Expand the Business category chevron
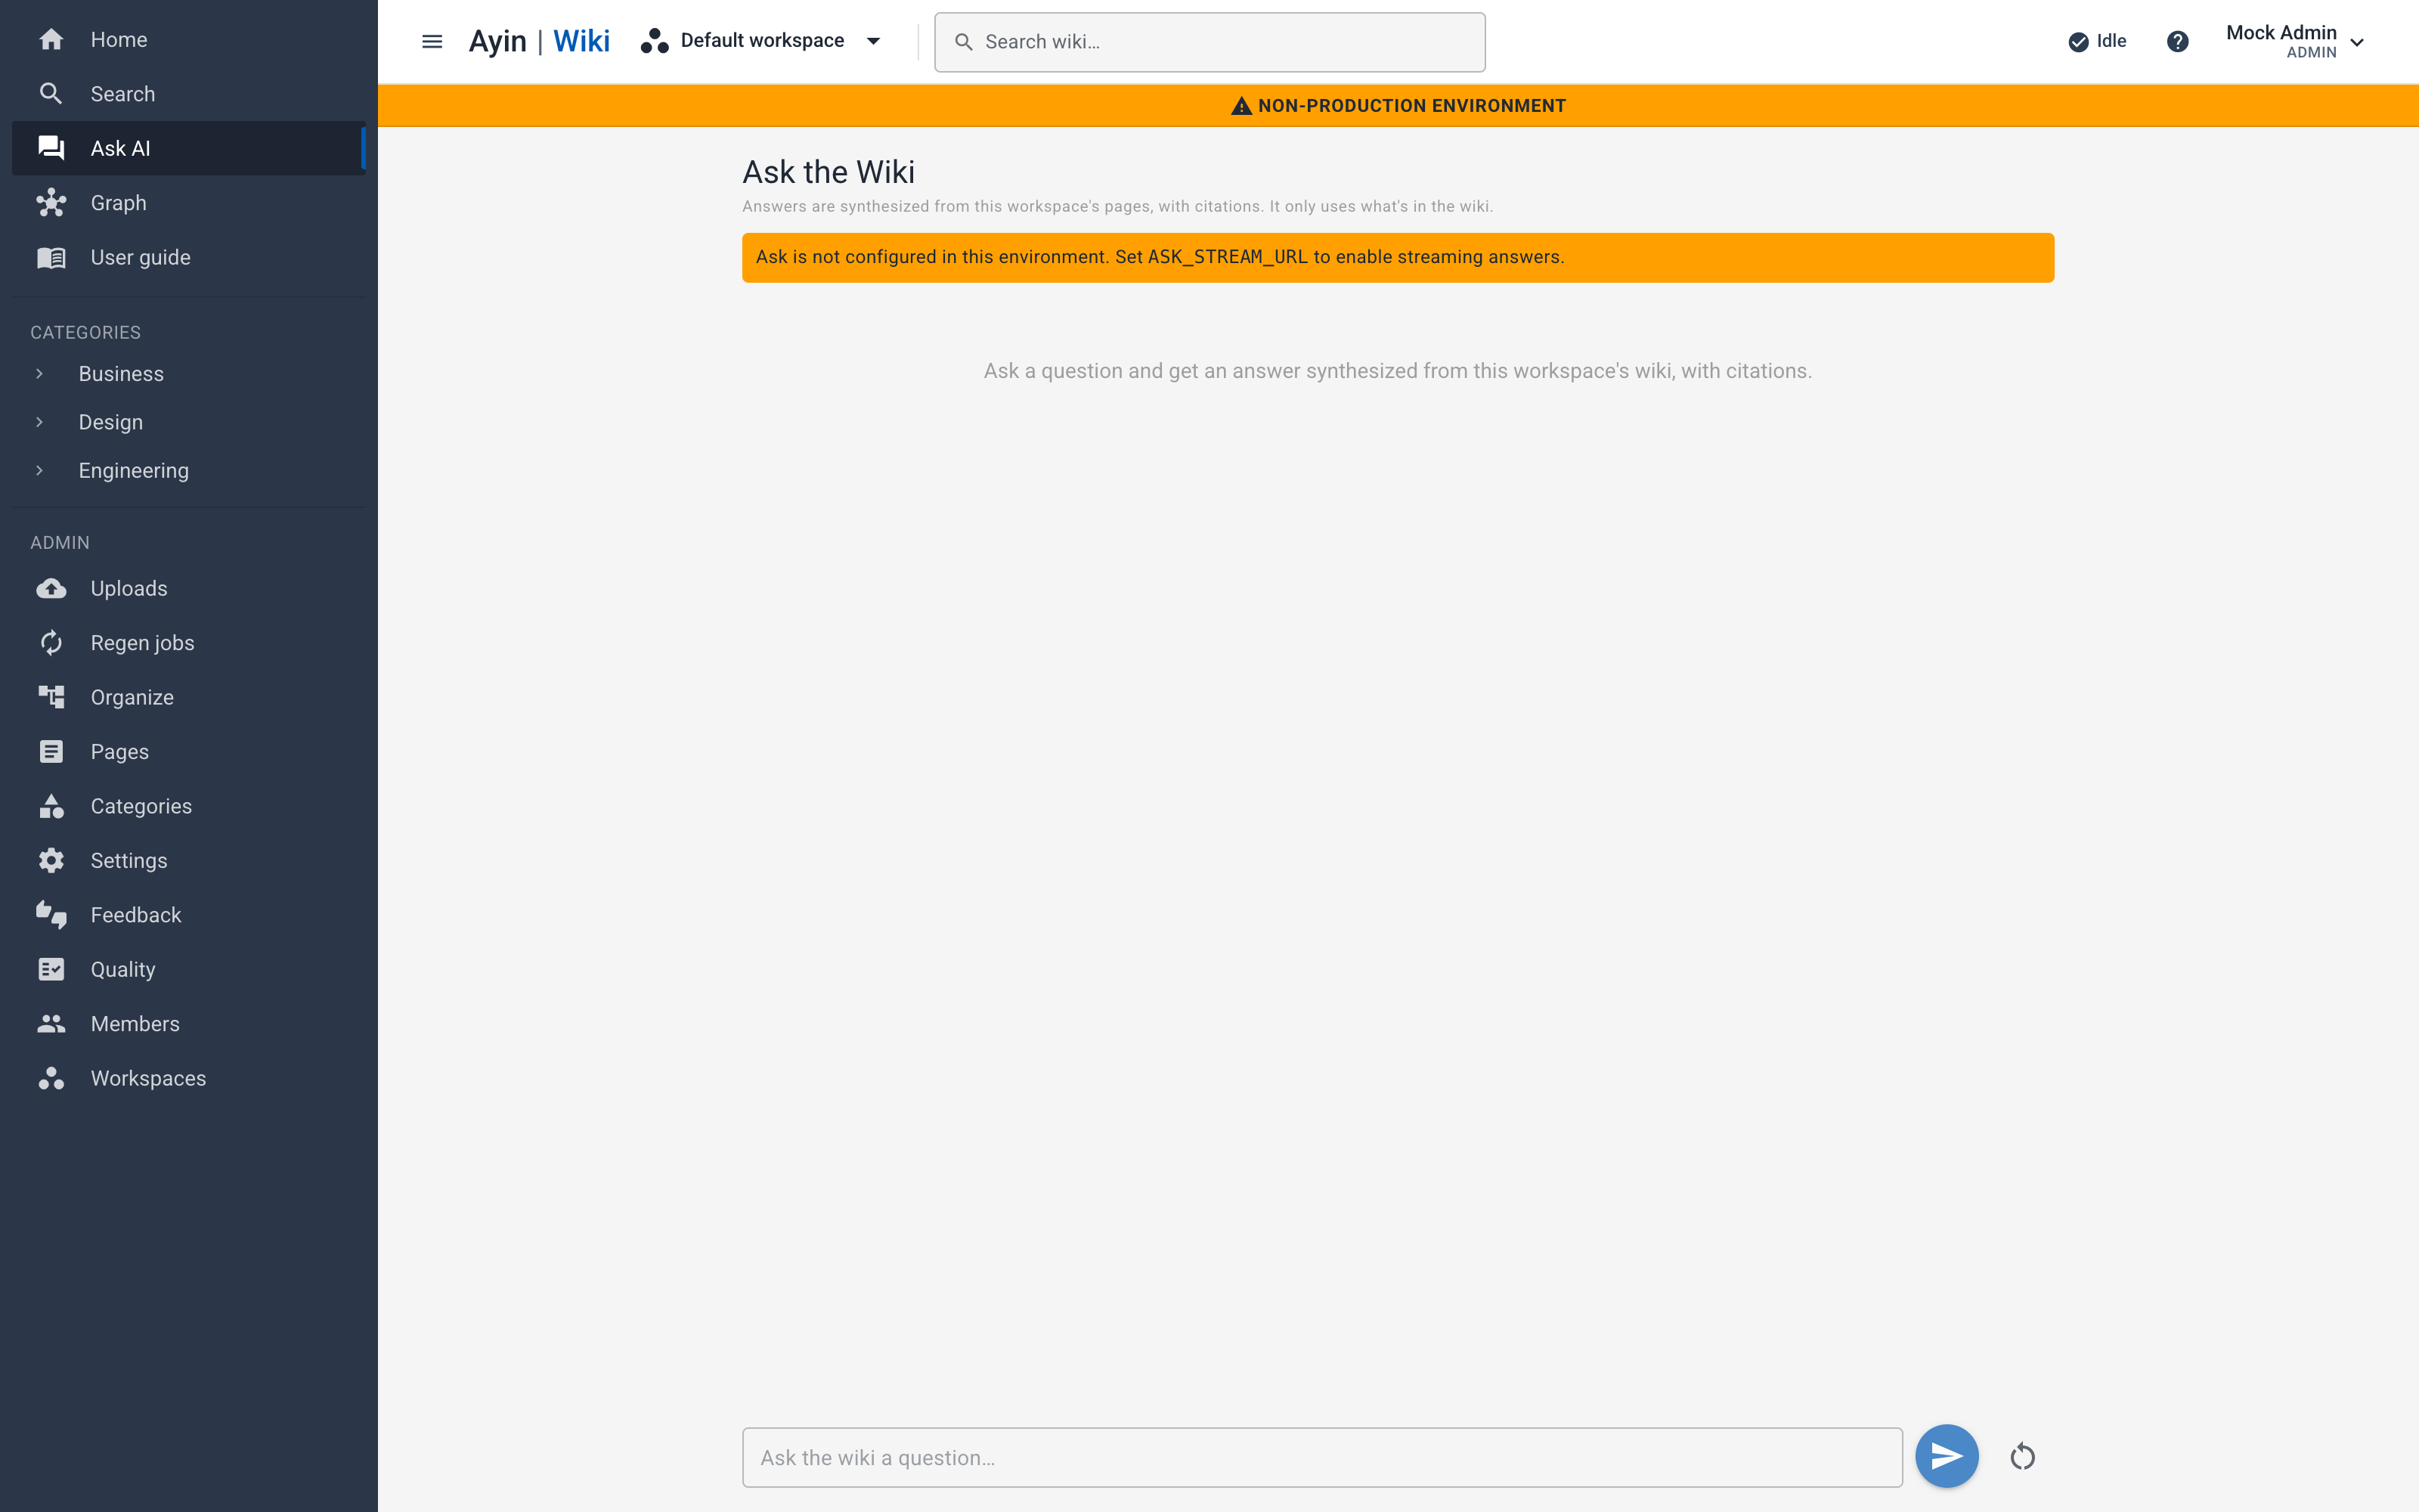 tap(40, 374)
